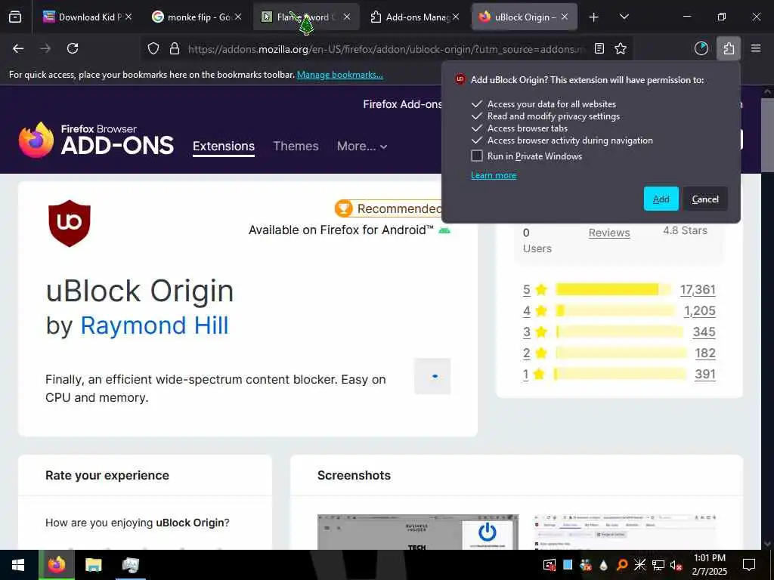Switch to the Flame Sword tab
The image size is (774, 580).
301,17
